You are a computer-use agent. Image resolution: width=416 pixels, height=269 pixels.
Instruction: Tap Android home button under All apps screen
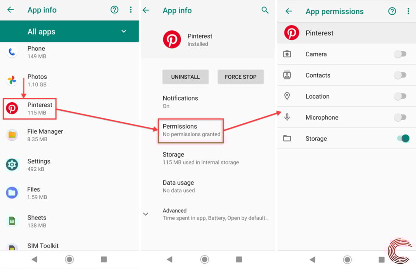(69, 259)
